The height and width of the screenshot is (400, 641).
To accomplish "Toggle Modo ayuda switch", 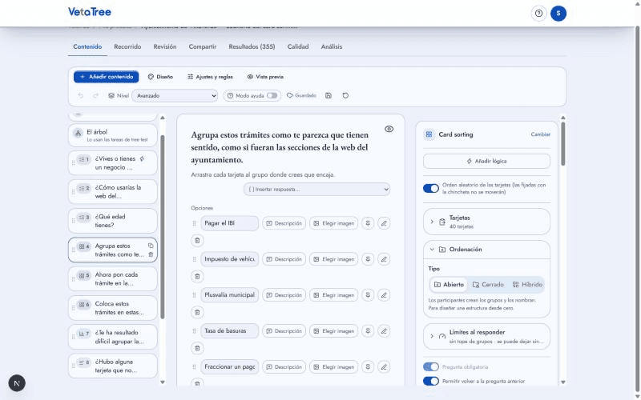I will pos(272,95).
